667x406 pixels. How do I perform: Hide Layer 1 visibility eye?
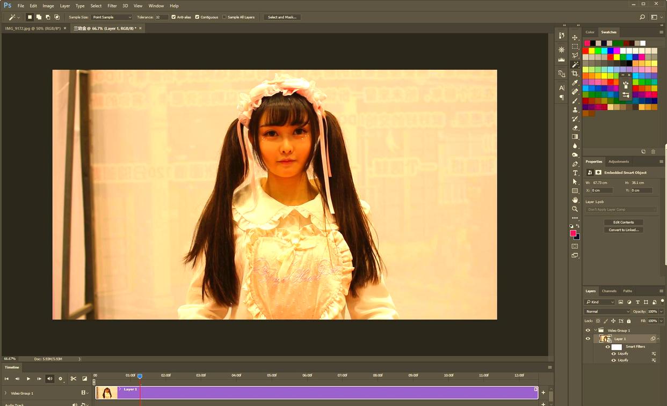[588, 339]
